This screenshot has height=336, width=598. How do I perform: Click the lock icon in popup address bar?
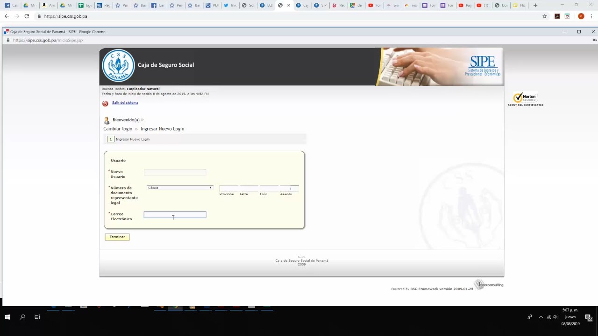click(7, 40)
